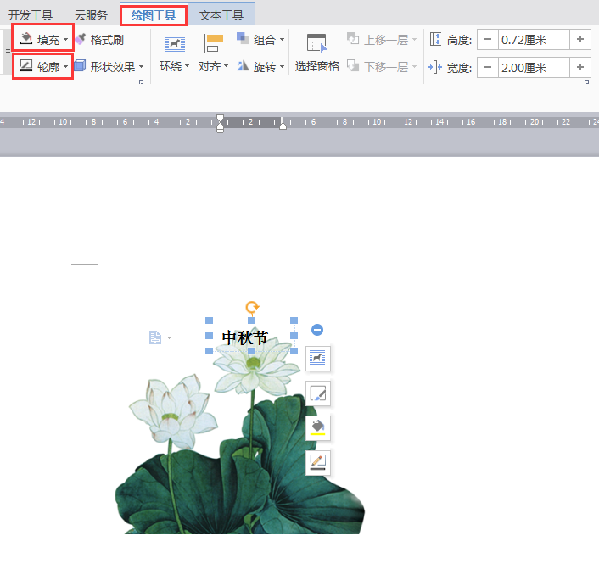This screenshot has width=599, height=569.
Task: Click the Fill (填充) paint bucket icon
Action: [28, 39]
